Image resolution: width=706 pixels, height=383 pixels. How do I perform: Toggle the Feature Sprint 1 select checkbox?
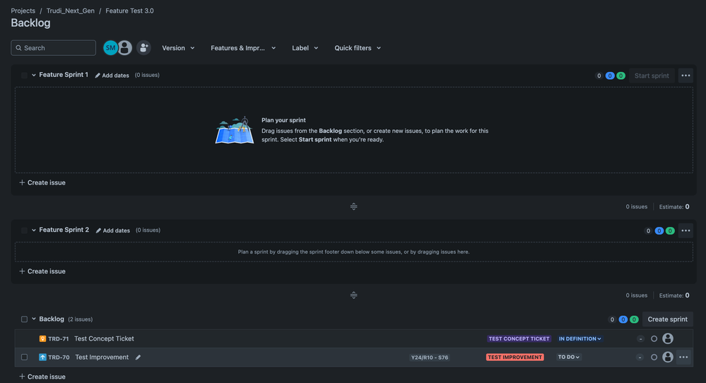click(24, 75)
